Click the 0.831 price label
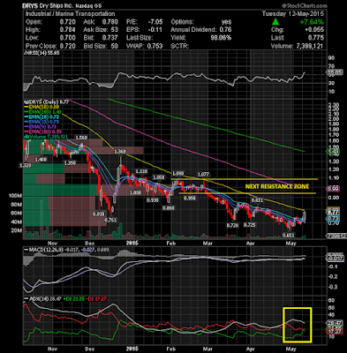Viewport: 347px width, 353px height. 257,200
